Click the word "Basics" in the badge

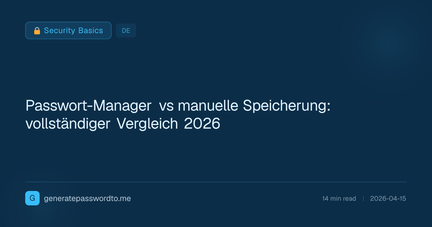tap(91, 31)
